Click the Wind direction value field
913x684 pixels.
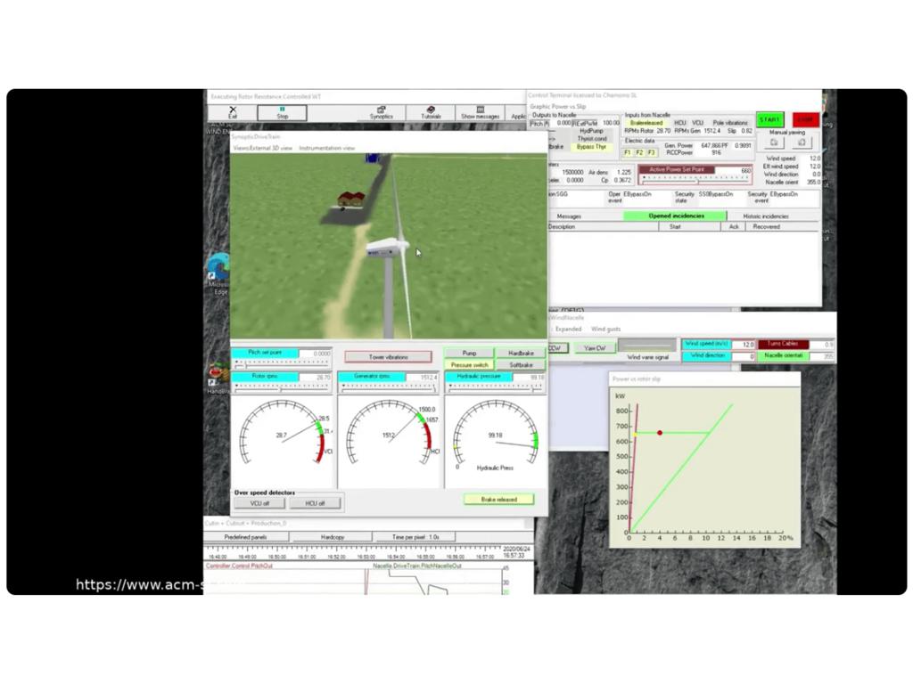[x=743, y=355]
